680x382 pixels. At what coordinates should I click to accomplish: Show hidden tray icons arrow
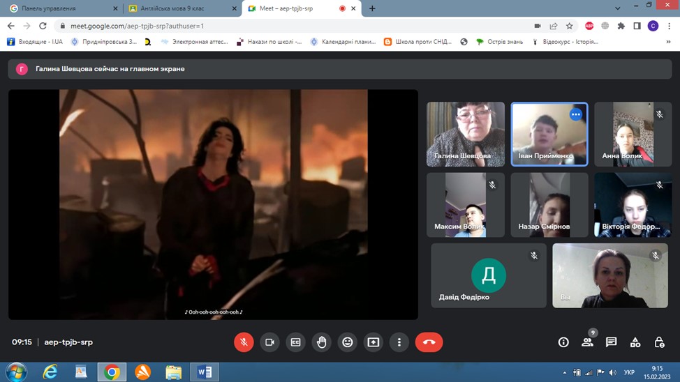(564, 372)
